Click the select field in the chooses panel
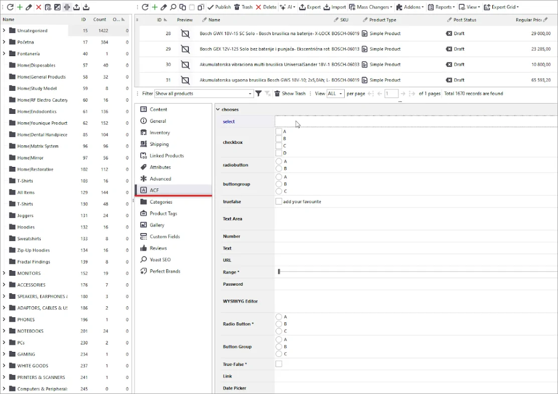The height and width of the screenshot is (394, 558). 351,120
